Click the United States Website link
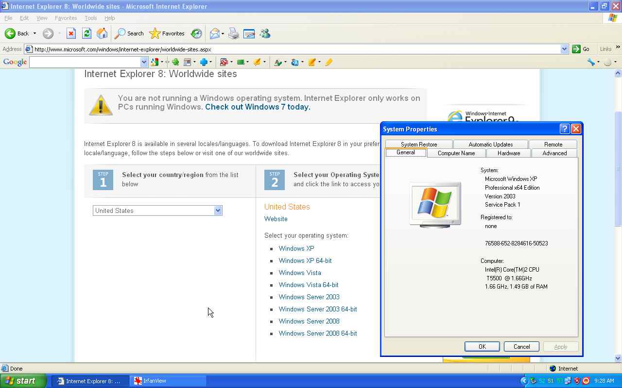 pos(276,219)
